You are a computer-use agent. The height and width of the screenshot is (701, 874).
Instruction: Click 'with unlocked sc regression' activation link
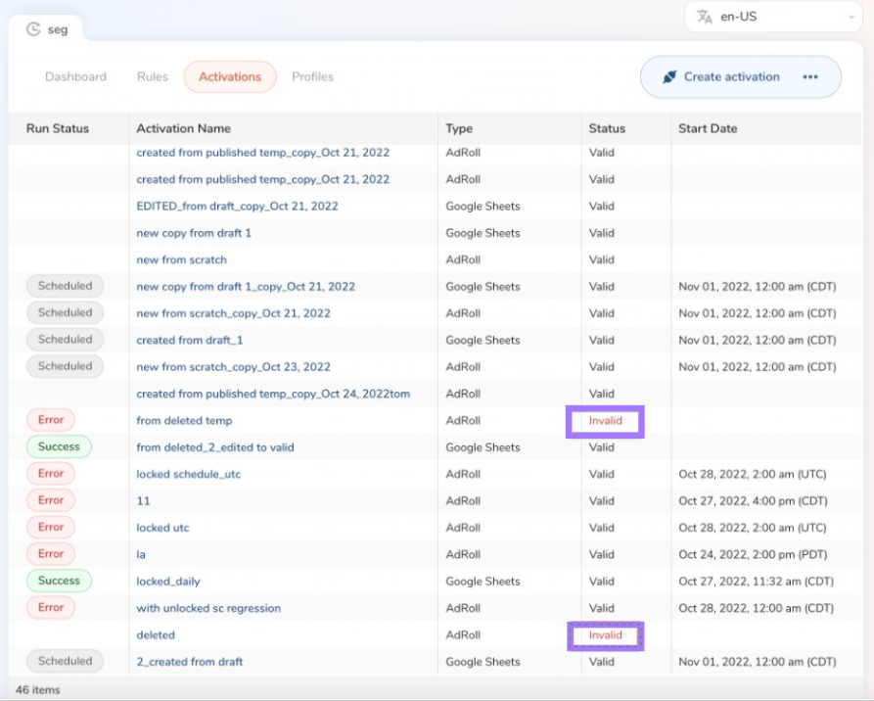(x=208, y=608)
